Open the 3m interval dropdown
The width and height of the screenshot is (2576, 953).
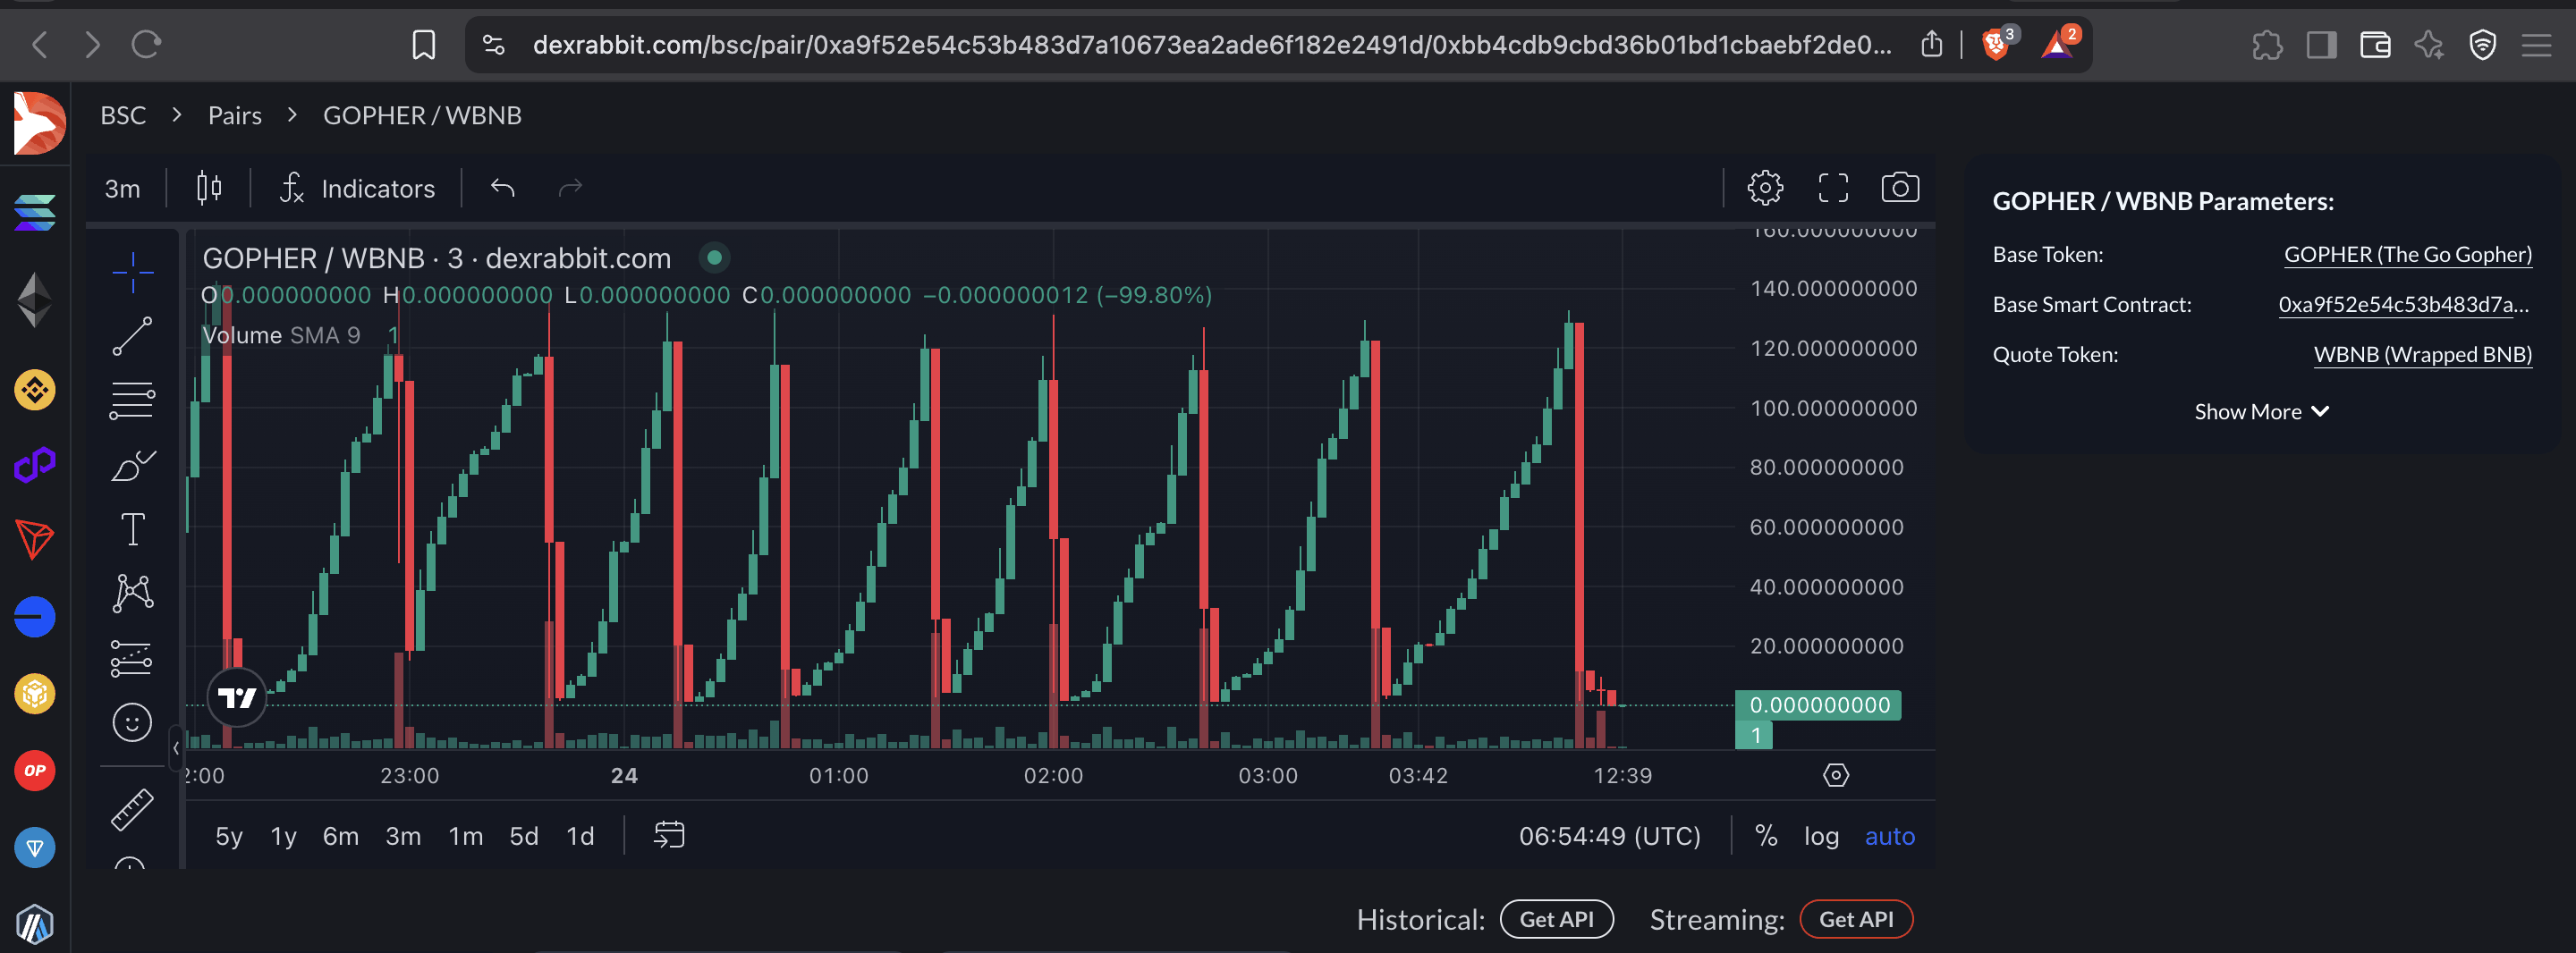point(123,188)
